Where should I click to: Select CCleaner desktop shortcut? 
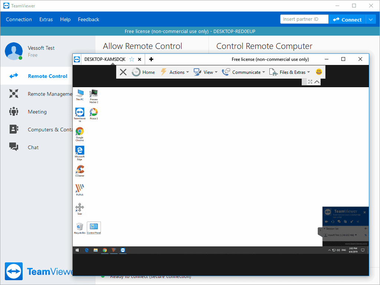click(80, 171)
